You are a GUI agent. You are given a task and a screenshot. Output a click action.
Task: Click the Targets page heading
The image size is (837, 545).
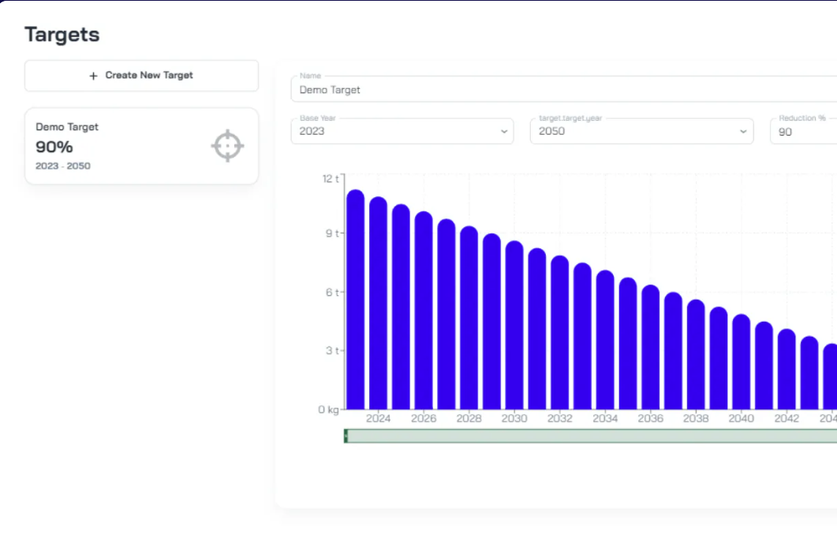[x=62, y=34]
